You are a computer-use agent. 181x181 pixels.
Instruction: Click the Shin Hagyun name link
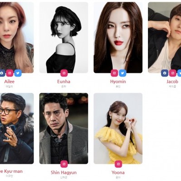pyautogui.click(x=64, y=172)
